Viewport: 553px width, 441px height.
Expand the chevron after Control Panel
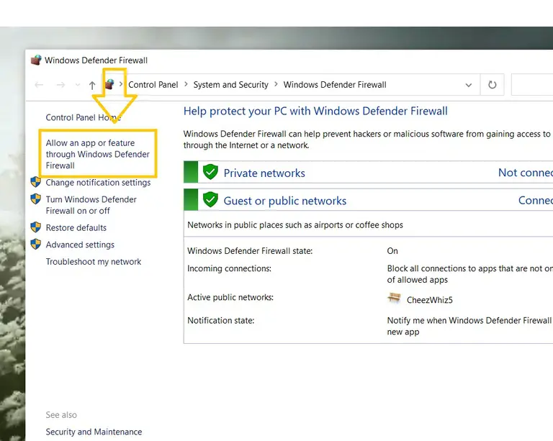coord(186,85)
